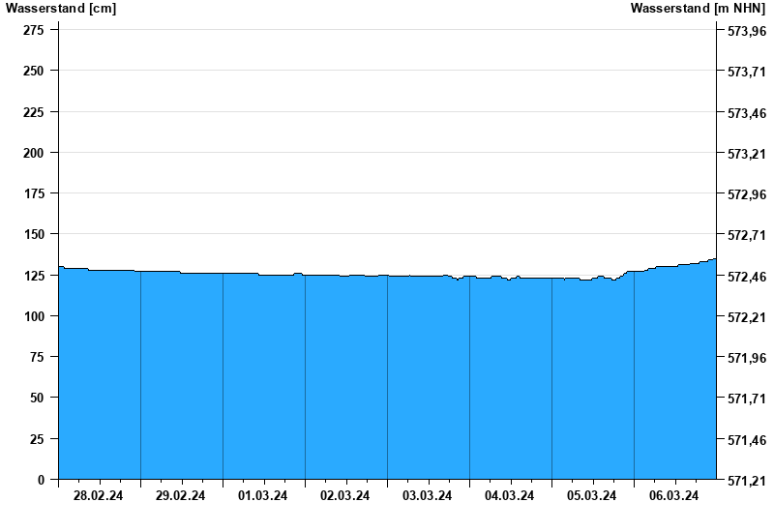Click the 572,96 right axis label
Image resolution: width=774 pixels, height=532 pixels.
[x=746, y=194]
